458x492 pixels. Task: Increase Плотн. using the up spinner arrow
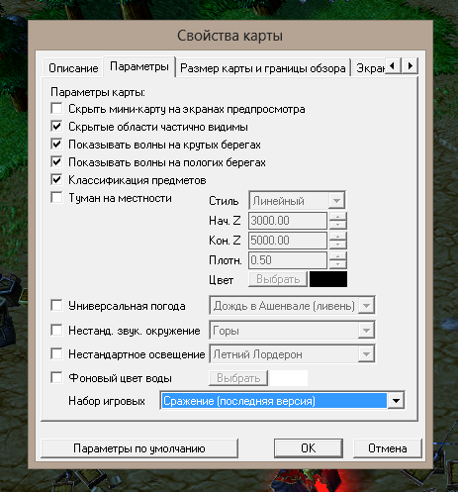(337, 256)
